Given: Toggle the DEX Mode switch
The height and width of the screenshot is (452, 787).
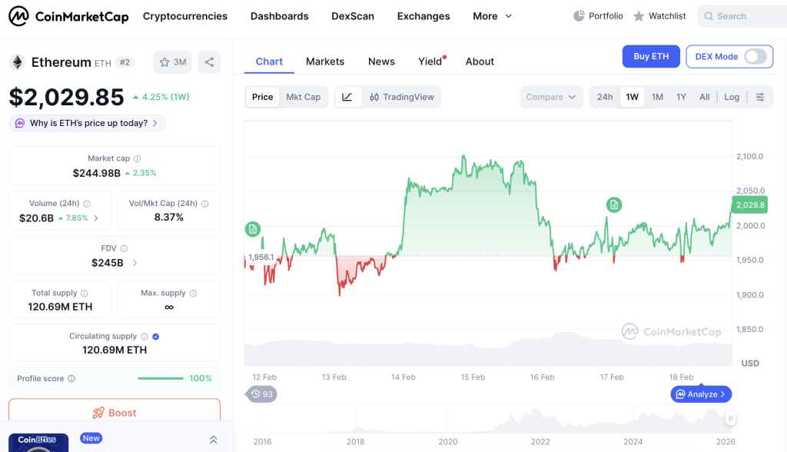Looking at the screenshot, I should (x=755, y=57).
